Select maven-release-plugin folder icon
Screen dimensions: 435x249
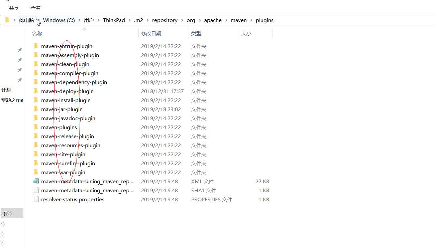(36, 136)
